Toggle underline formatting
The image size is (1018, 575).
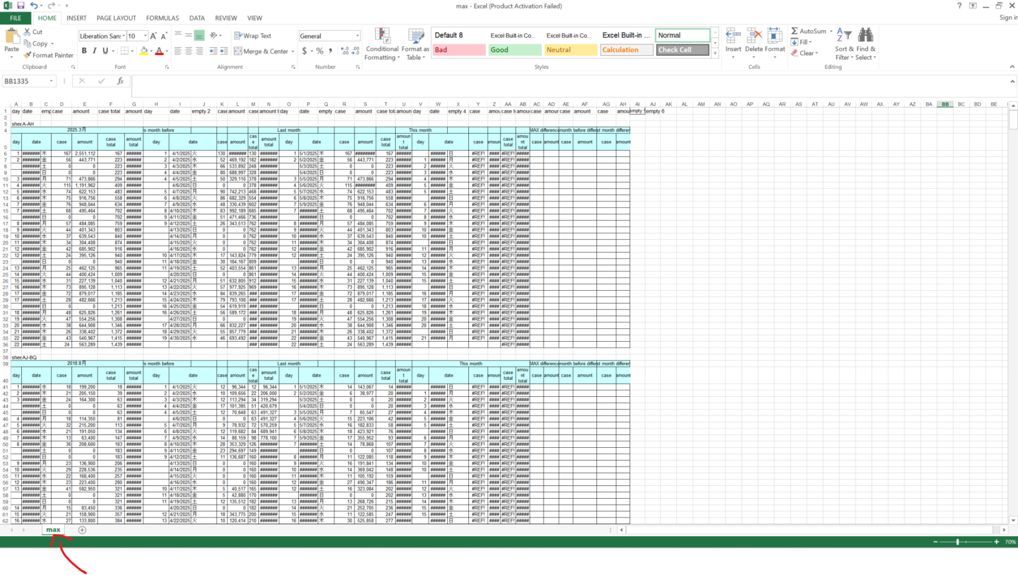coord(105,51)
